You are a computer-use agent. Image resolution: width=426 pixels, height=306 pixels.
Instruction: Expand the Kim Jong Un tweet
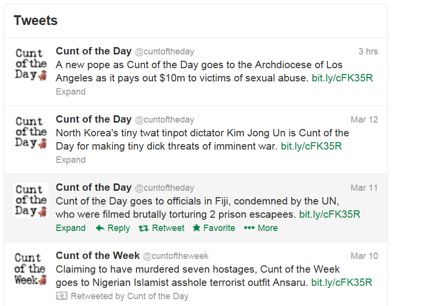[x=71, y=160]
